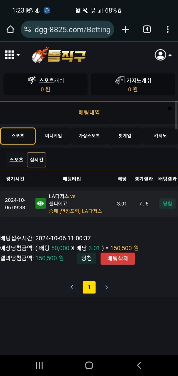Go to previous page with left chevron
The width and height of the screenshot is (178, 376).
[72, 287]
